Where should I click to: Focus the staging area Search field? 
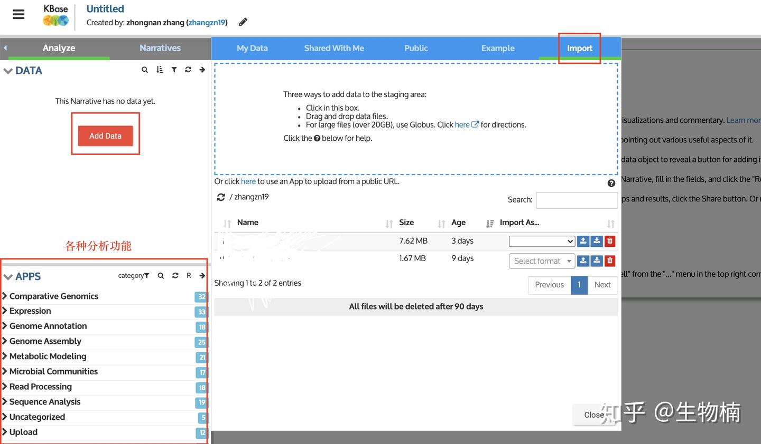point(577,200)
